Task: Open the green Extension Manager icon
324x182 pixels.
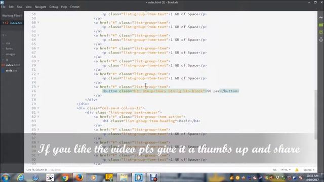Action: [320, 25]
